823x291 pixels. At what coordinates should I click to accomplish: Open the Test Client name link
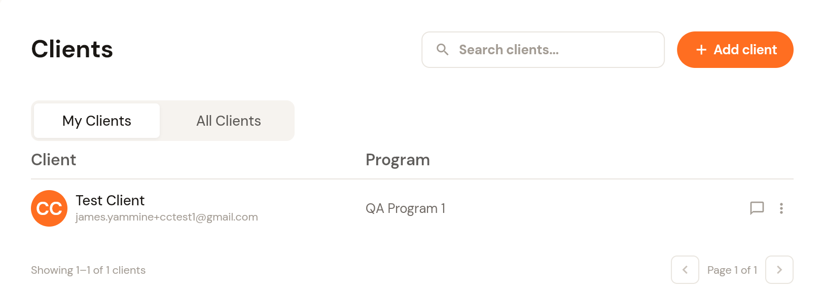tap(110, 200)
